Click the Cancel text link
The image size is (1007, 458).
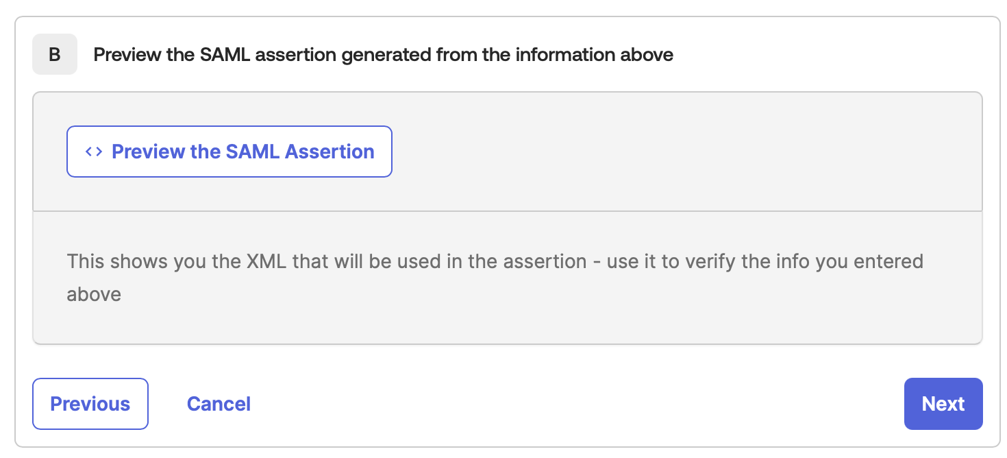[219, 404]
